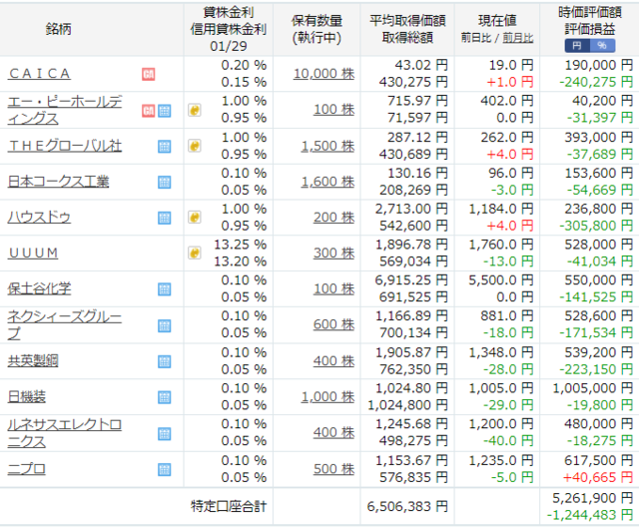Screen dimensions: 639x527
Task: Click gold coin icon in エー・ピーホールディングス row
Action: tap(195, 110)
